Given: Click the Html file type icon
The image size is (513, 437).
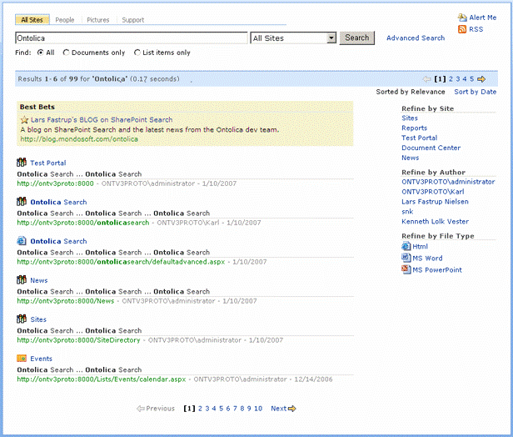Looking at the screenshot, I should (x=406, y=246).
